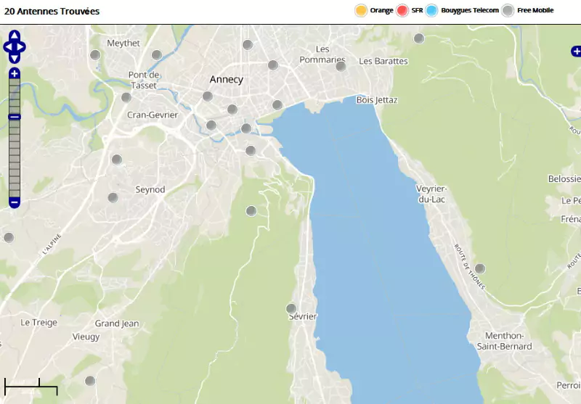This screenshot has height=404, width=581.
Task: Pan the map right with the east arrow
Action: (22, 47)
